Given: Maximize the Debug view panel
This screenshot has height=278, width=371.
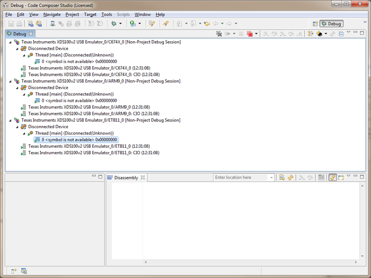Looking at the screenshot, I should click(x=363, y=33).
